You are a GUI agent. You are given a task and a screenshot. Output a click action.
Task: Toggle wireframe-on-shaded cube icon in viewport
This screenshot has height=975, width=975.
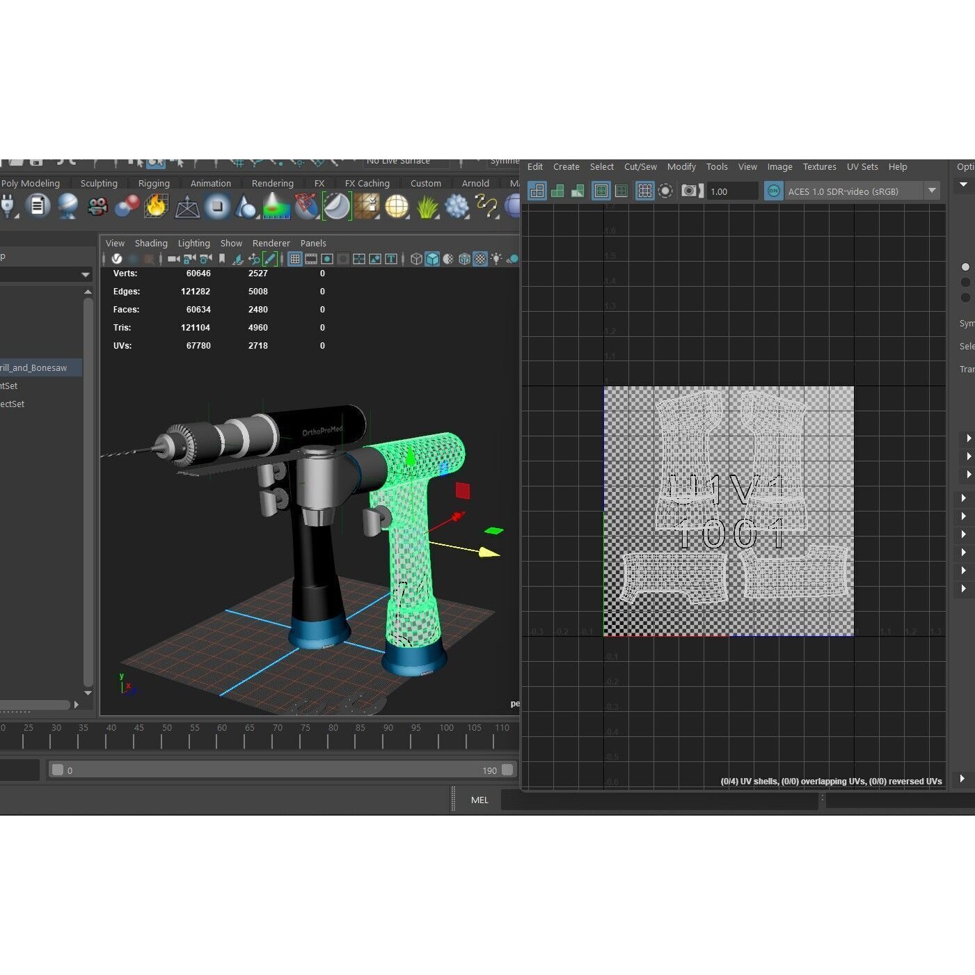466,258
